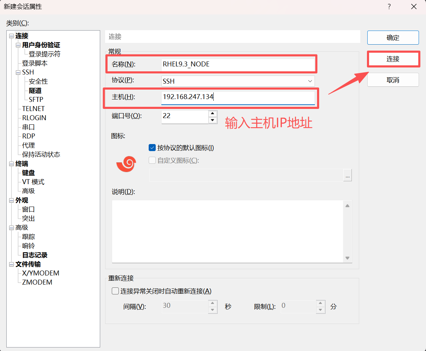Image resolution: width=426 pixels, height=351 pixels.
Task: Select VT 模式 under 终端
Action: point(33,182)
